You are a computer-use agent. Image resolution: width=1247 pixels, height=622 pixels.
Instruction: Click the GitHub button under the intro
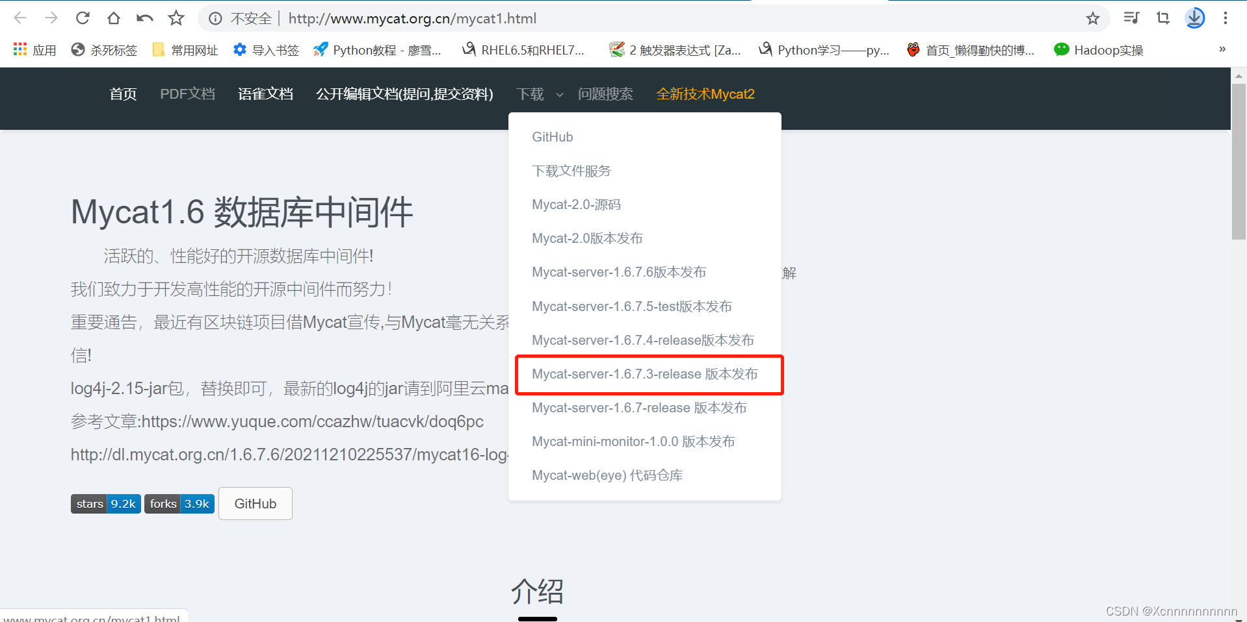(x=256, y=504)
